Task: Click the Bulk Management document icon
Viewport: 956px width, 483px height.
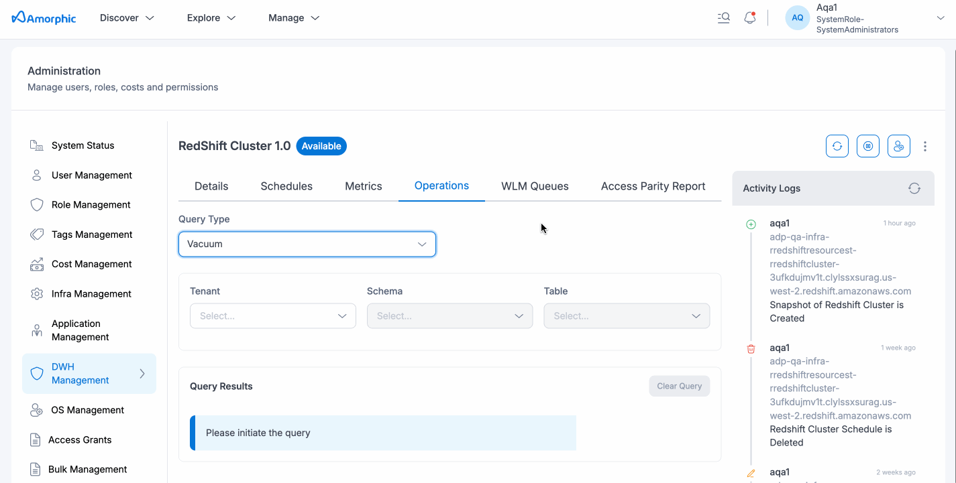Action: (36, 470)
